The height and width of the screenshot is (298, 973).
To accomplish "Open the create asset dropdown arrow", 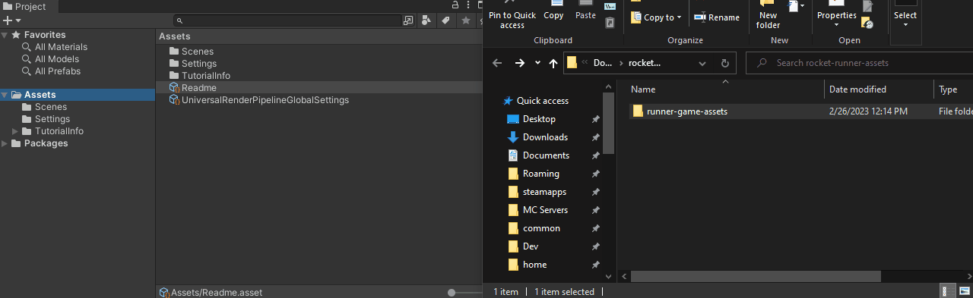I will click(18, 21).
